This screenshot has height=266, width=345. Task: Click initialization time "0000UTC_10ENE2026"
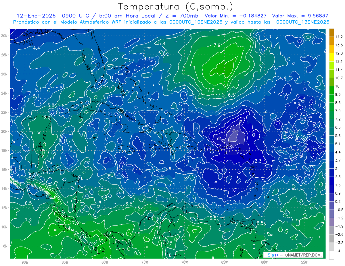(x=196, y=22)
